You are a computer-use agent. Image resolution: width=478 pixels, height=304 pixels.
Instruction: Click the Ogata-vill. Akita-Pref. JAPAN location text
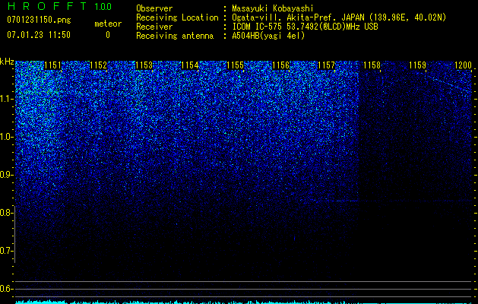click(x=339, y=17)
